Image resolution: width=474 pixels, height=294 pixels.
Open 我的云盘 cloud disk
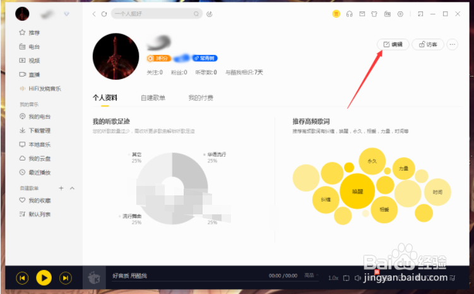[35, 158]
